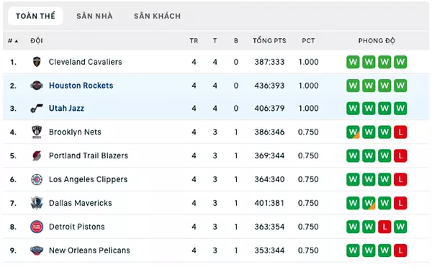Open the Houston Rockets team link

[x=81, y=86]
